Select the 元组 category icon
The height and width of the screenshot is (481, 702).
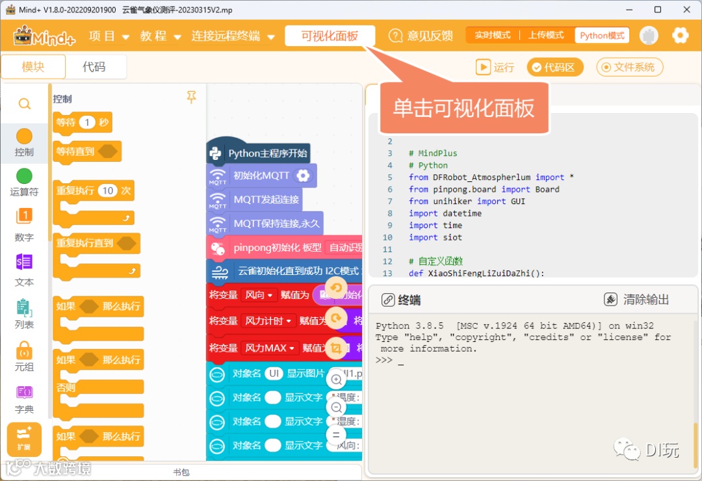point(24,350)
